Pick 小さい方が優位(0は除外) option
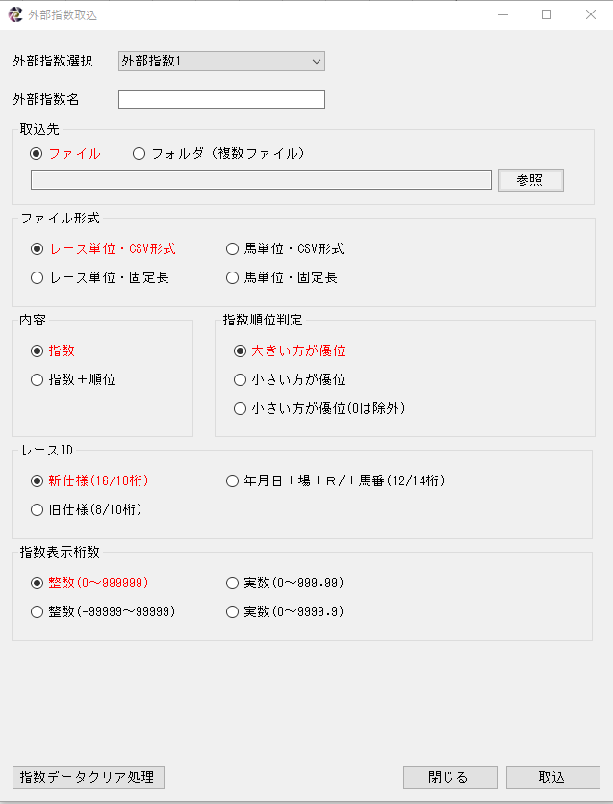The image size is (613, 804). [241, 408]
